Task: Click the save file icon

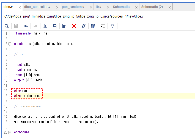Action: [16, 26]
